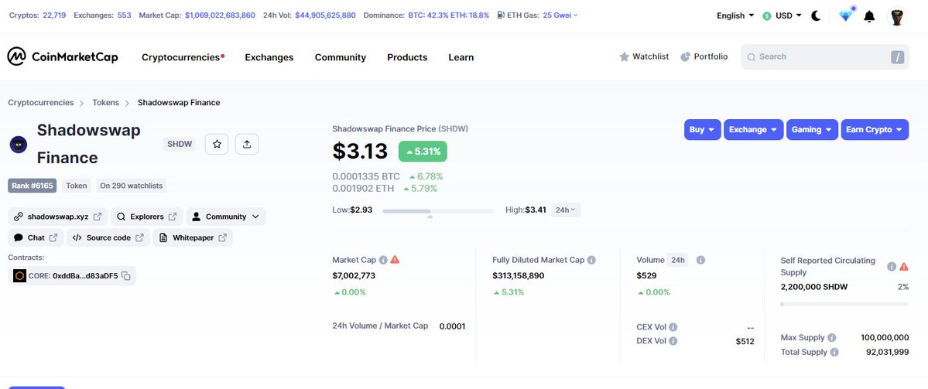Image resolution: width=928 pixels, height=389 pixels.
Task: Open the Buy dropdown button
Action: 703,129
